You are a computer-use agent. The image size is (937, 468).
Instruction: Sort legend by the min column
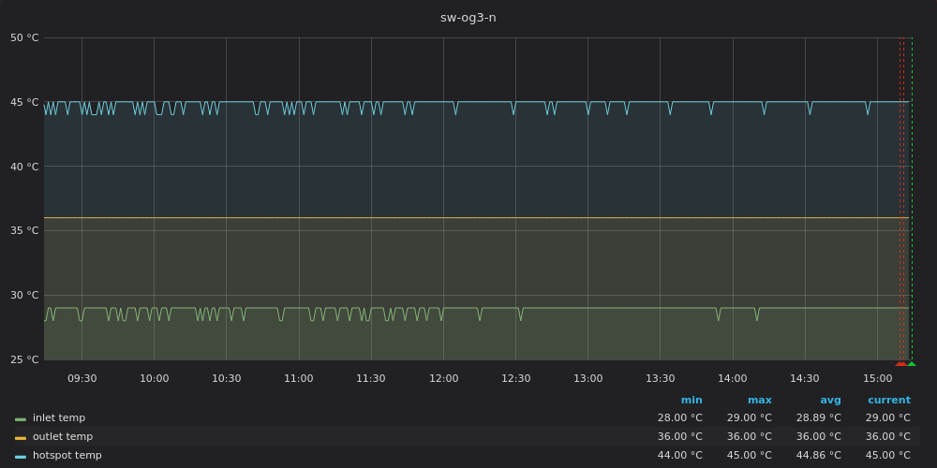pyautogui.click(x=692, y=401)
